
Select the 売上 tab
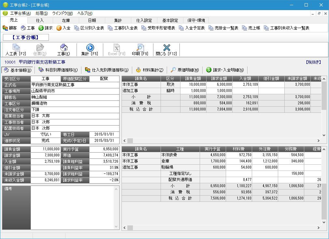tap(14, 20)
